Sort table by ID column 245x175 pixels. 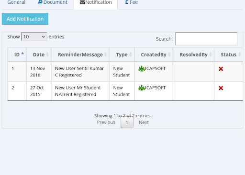17,55
